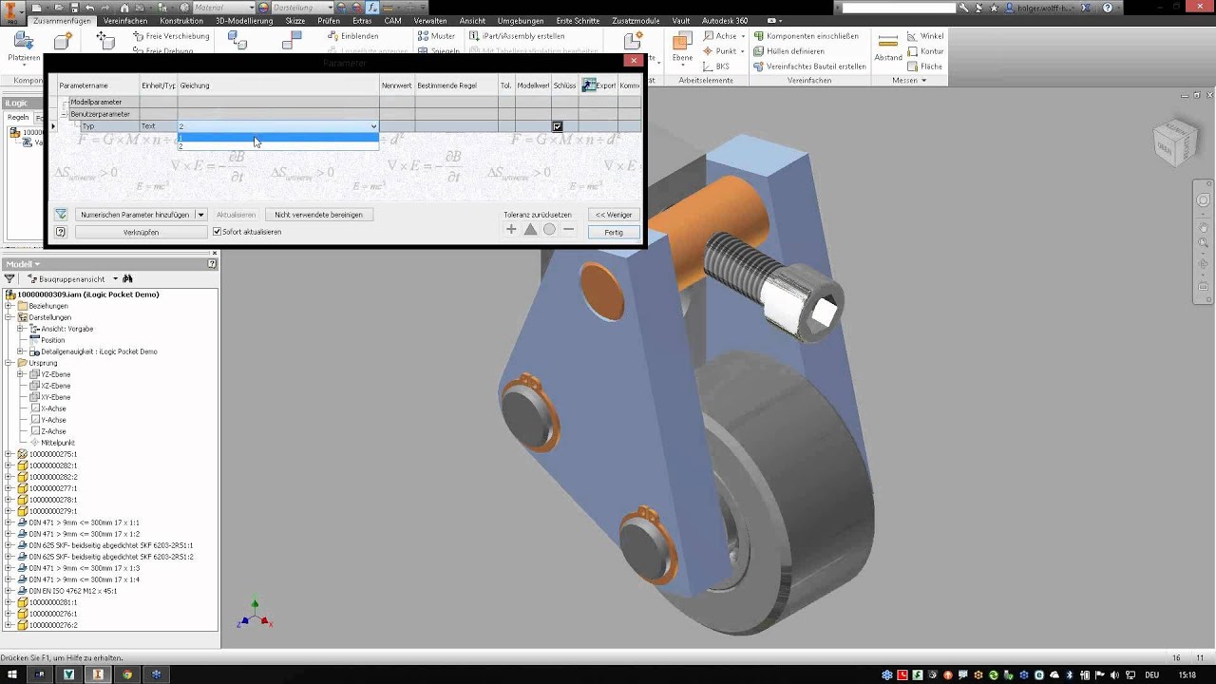Open the Ansicht ribbon tab
The width and height of the screenshot is (1216, 684).
coord(472,21)
